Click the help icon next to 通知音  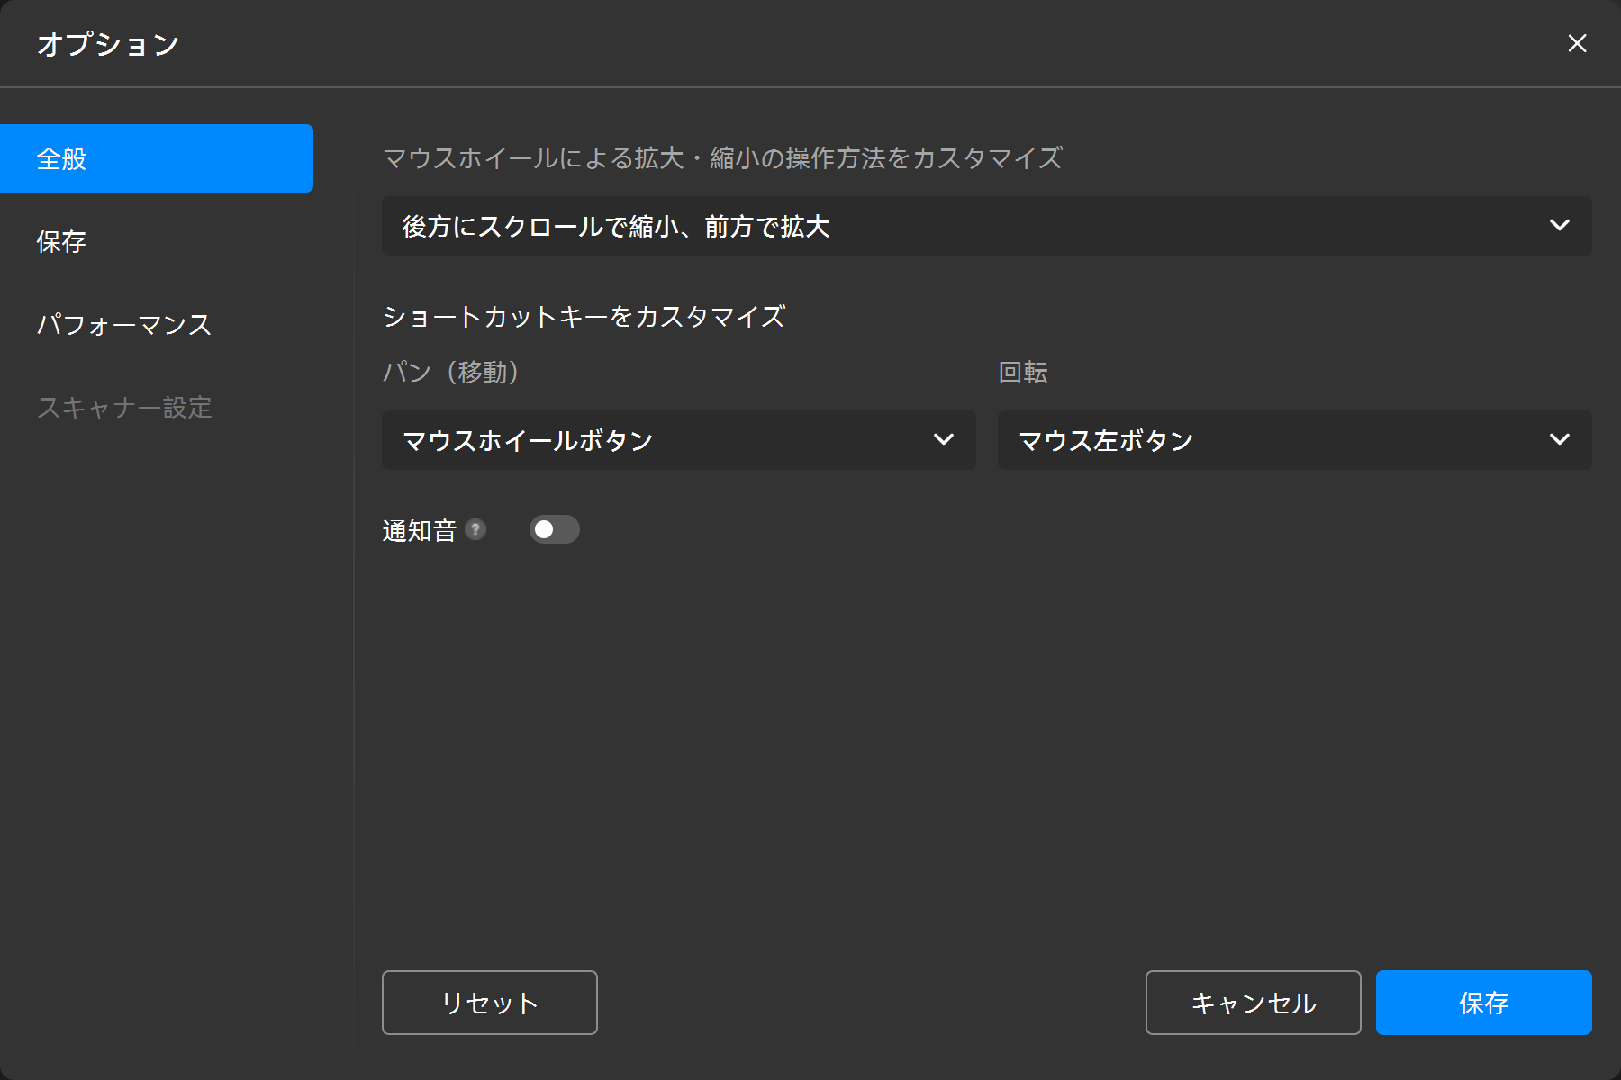tap(475, 529)
